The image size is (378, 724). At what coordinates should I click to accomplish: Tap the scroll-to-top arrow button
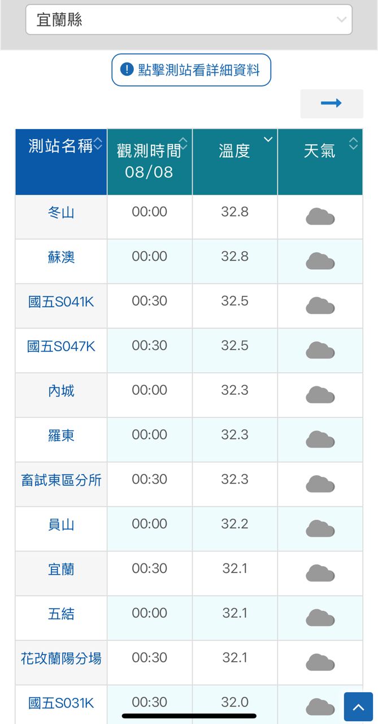tap(358, 707)
